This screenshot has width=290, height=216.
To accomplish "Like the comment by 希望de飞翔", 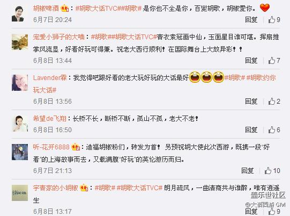I will (274, 130).
